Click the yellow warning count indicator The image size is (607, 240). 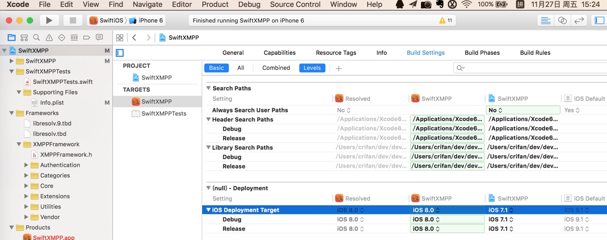(446, 21)
